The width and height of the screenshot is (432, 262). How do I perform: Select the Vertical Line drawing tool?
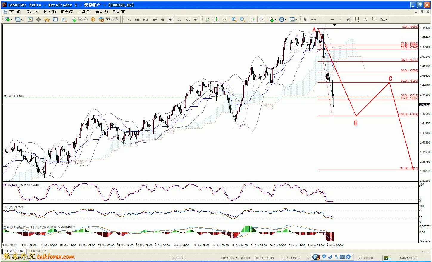click(x=324, y=19)
